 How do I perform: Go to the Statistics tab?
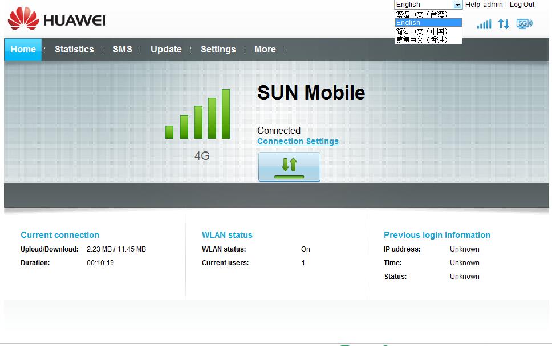[74, 49]
